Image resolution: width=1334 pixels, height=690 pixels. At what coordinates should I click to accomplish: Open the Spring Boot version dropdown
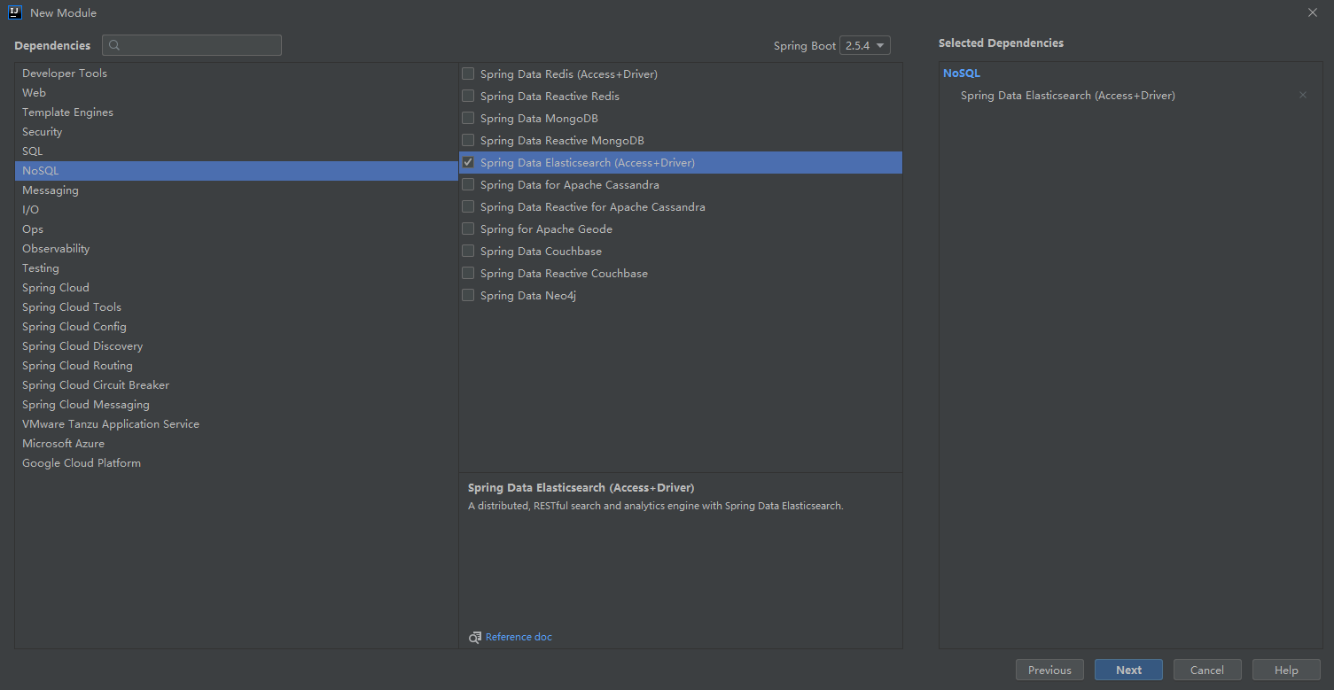pyautogui.click(x=865, y=45)
